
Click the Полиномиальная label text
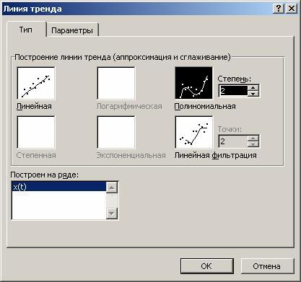205,106
